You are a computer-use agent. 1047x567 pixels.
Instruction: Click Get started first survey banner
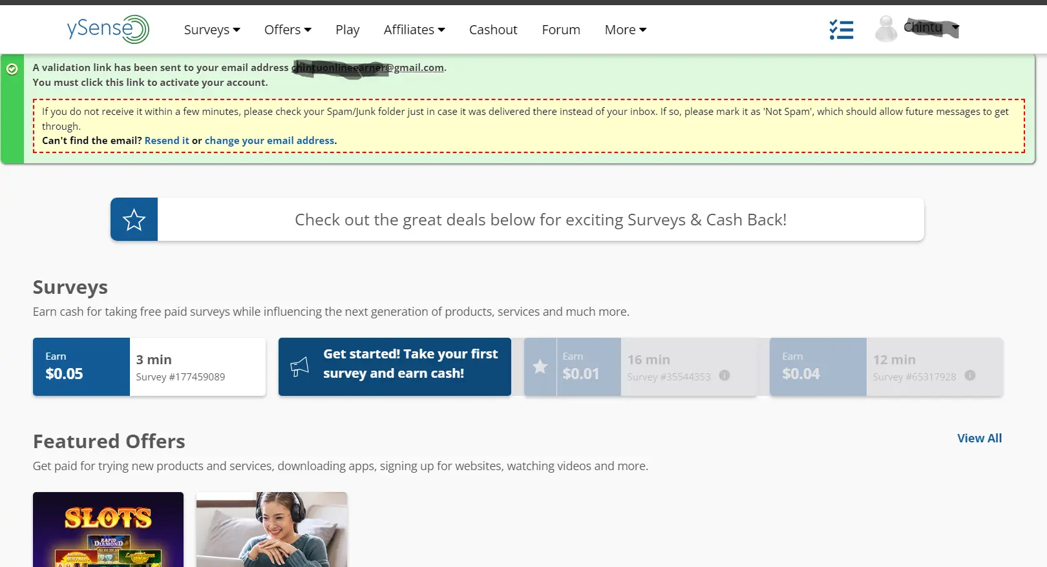click(395, 367)
